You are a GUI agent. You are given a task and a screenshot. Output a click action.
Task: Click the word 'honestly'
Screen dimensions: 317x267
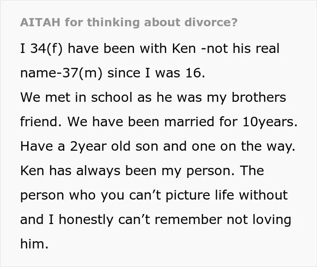[x=86, y=220]
